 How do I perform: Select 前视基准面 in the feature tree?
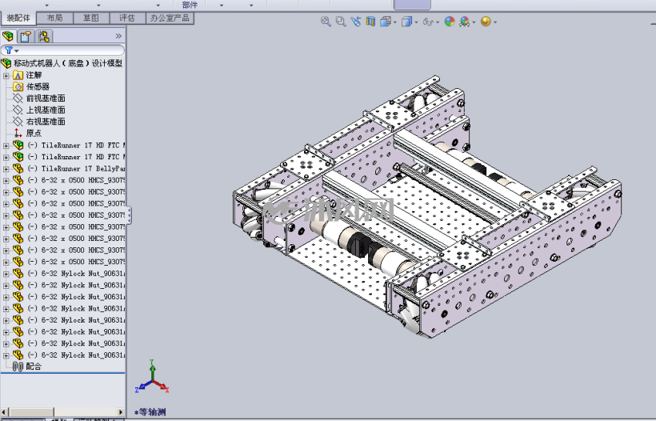point(45,98)
